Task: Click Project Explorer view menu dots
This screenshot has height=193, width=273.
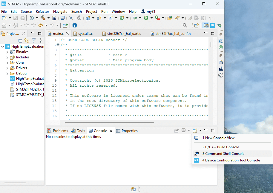Action: point(41,41)
